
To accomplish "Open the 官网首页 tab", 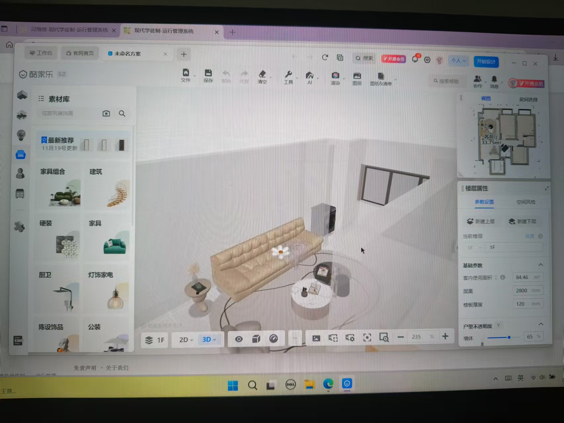I will click(x=80, y=53).
